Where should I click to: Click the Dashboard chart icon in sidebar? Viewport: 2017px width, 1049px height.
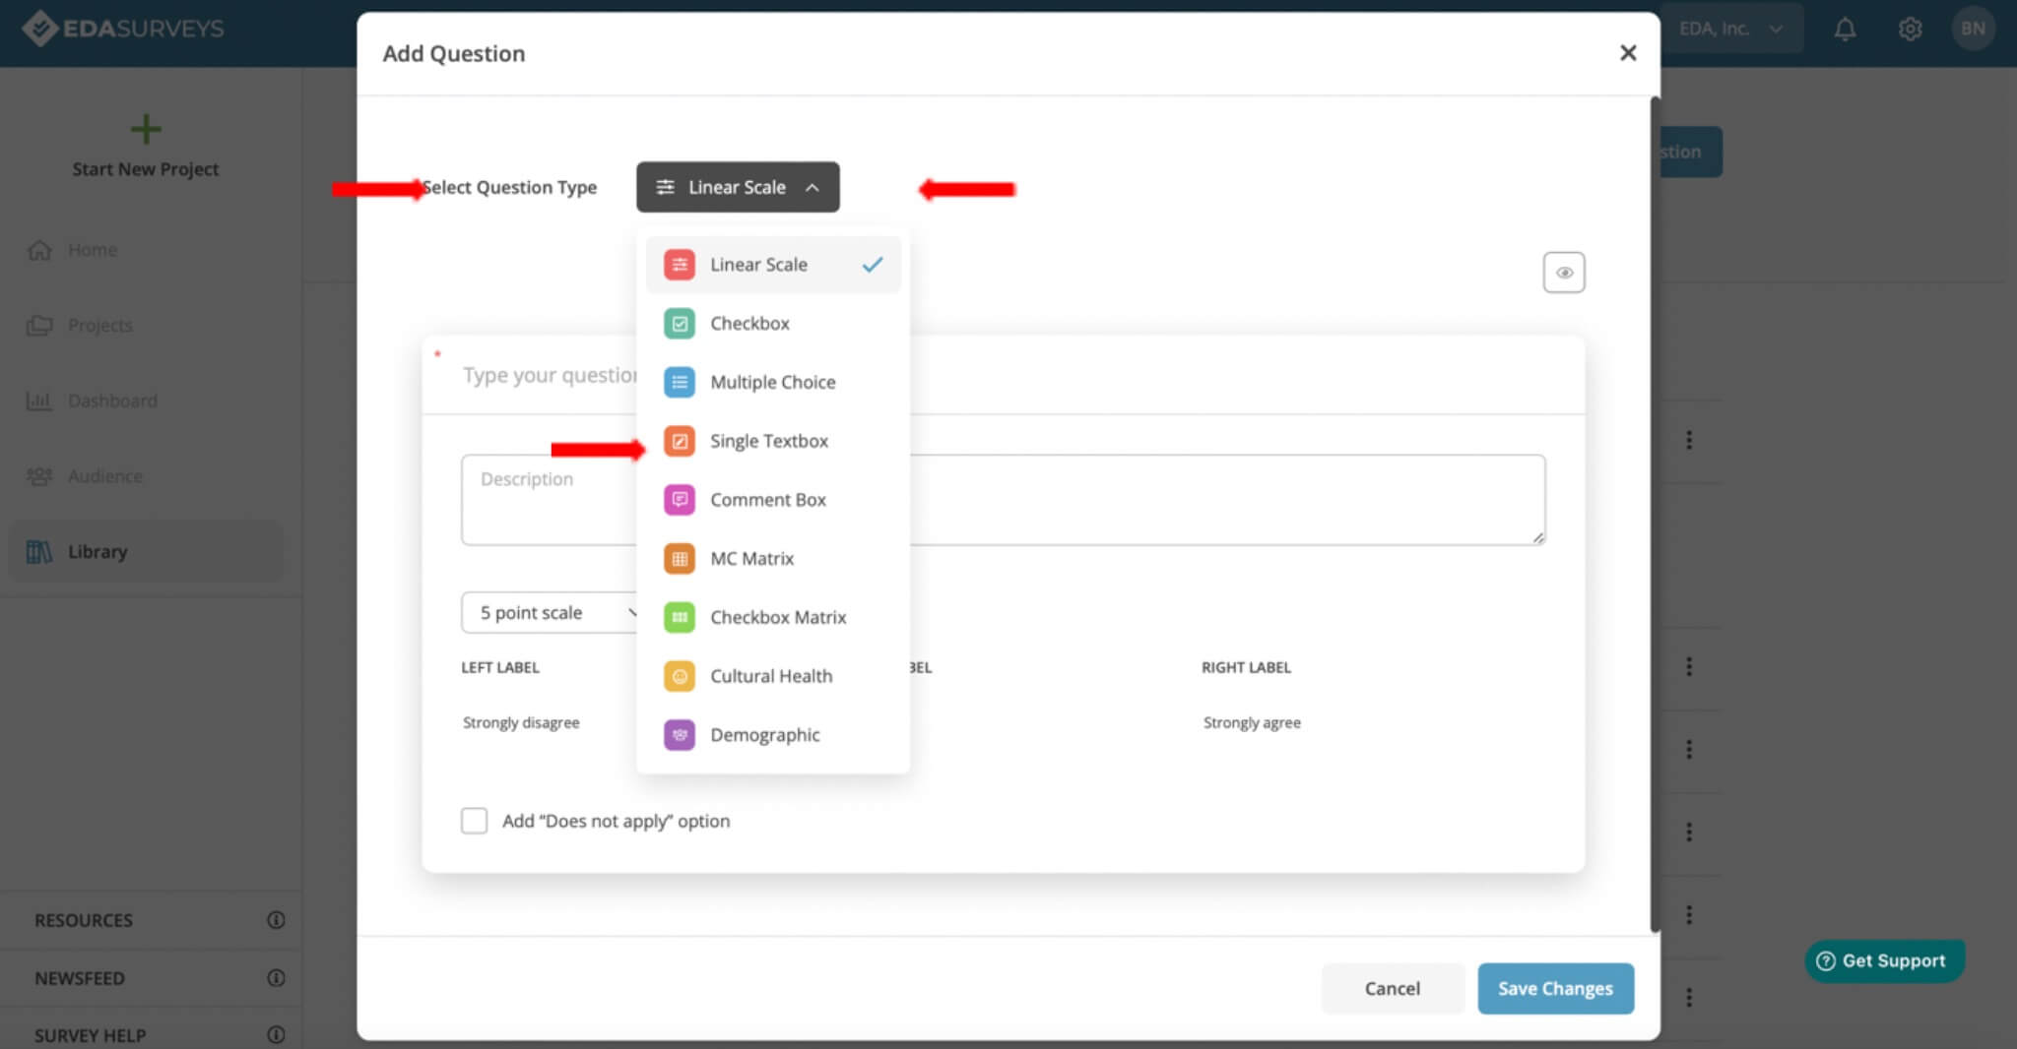pyautogui.click(x=38, y=401)
